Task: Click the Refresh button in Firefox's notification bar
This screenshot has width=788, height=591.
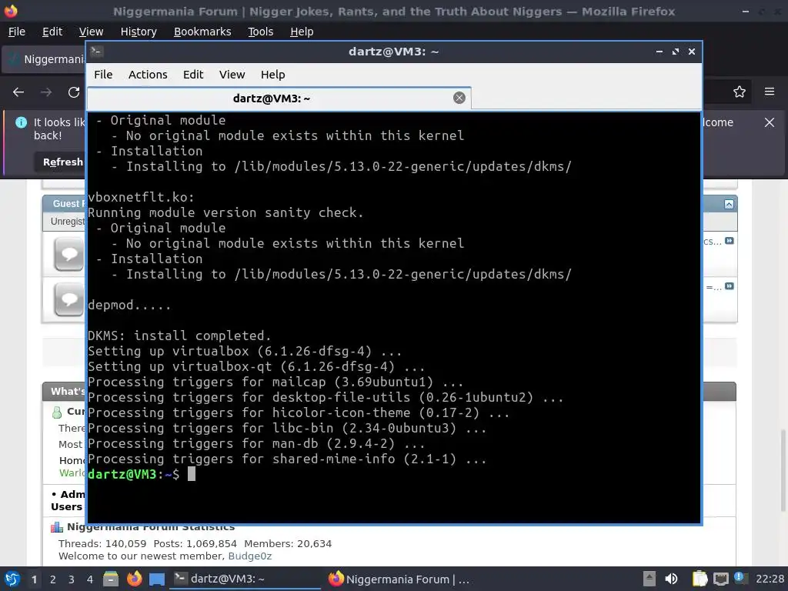Action: pyautogui.click(x=62, y=162)
